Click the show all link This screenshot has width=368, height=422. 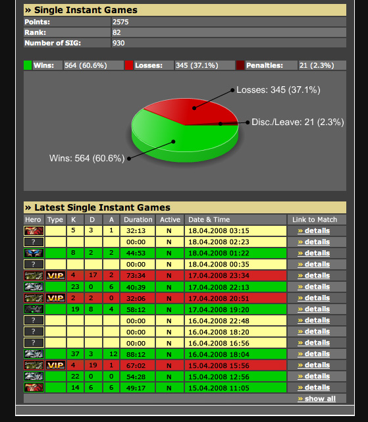(317, 398)
